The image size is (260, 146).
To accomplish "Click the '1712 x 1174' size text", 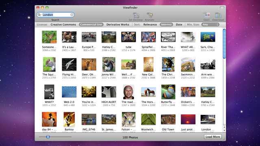I will pyautogui.click(x=128, y=50).
